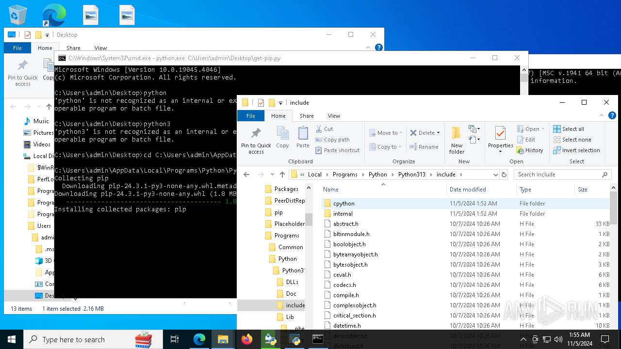The width and height of the screenshot is (621, 349).
Task: Select the Home tab in include window
Action: click(278, 116)
